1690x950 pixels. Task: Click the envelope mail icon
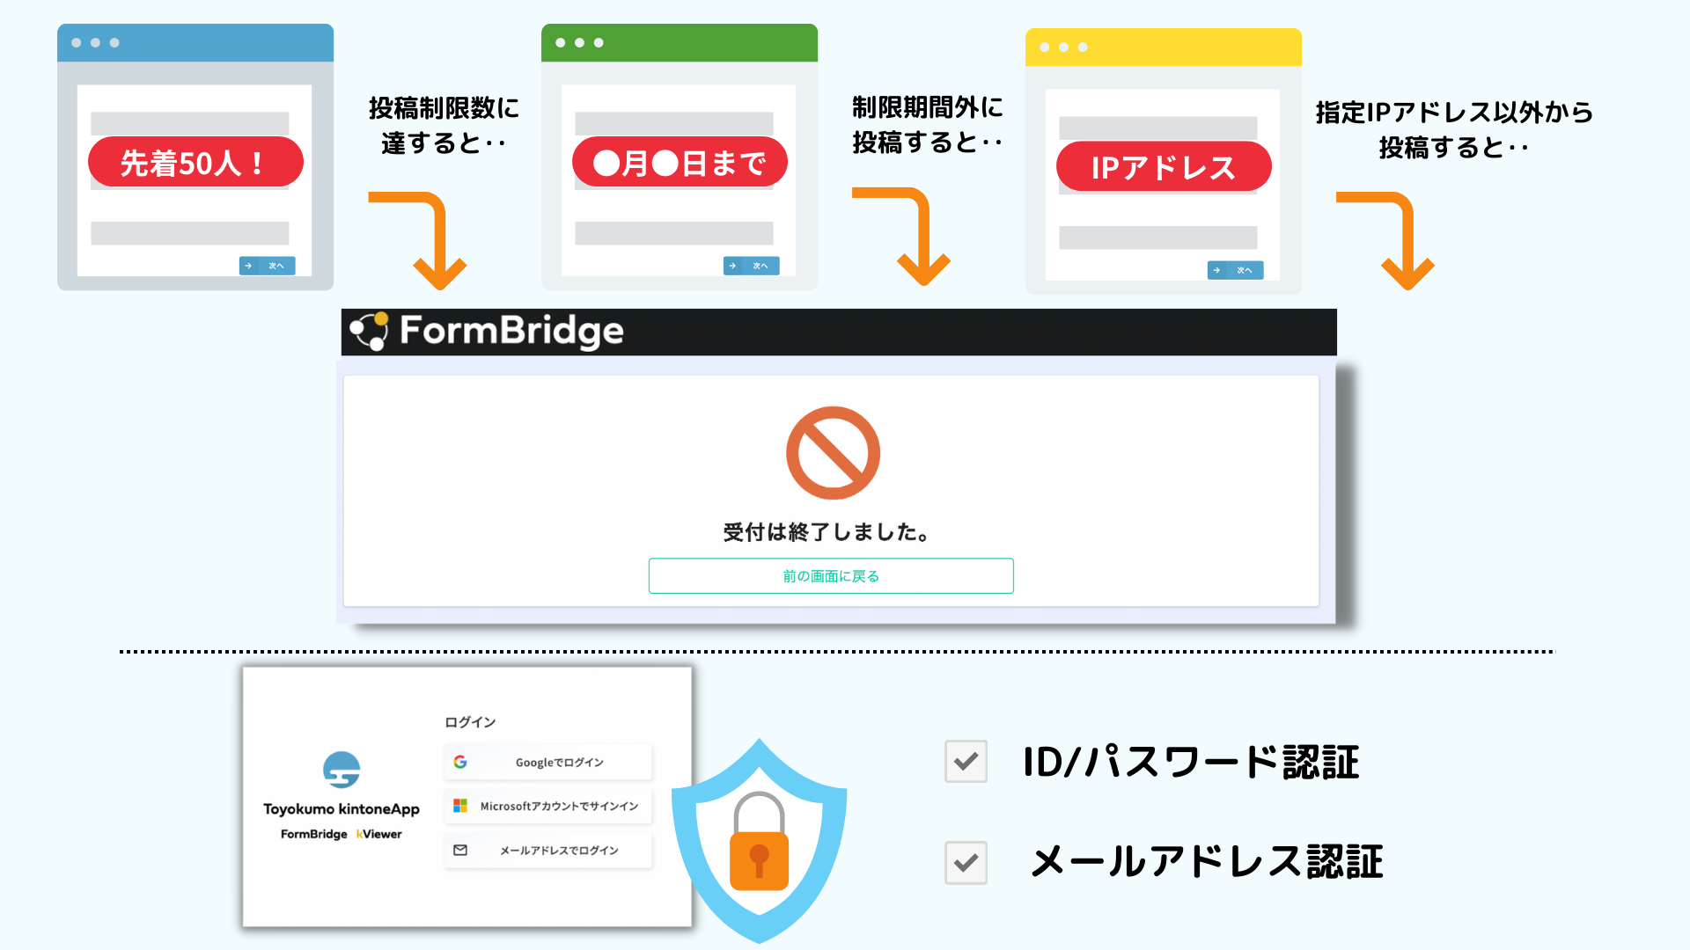click(x=460, y=850)
